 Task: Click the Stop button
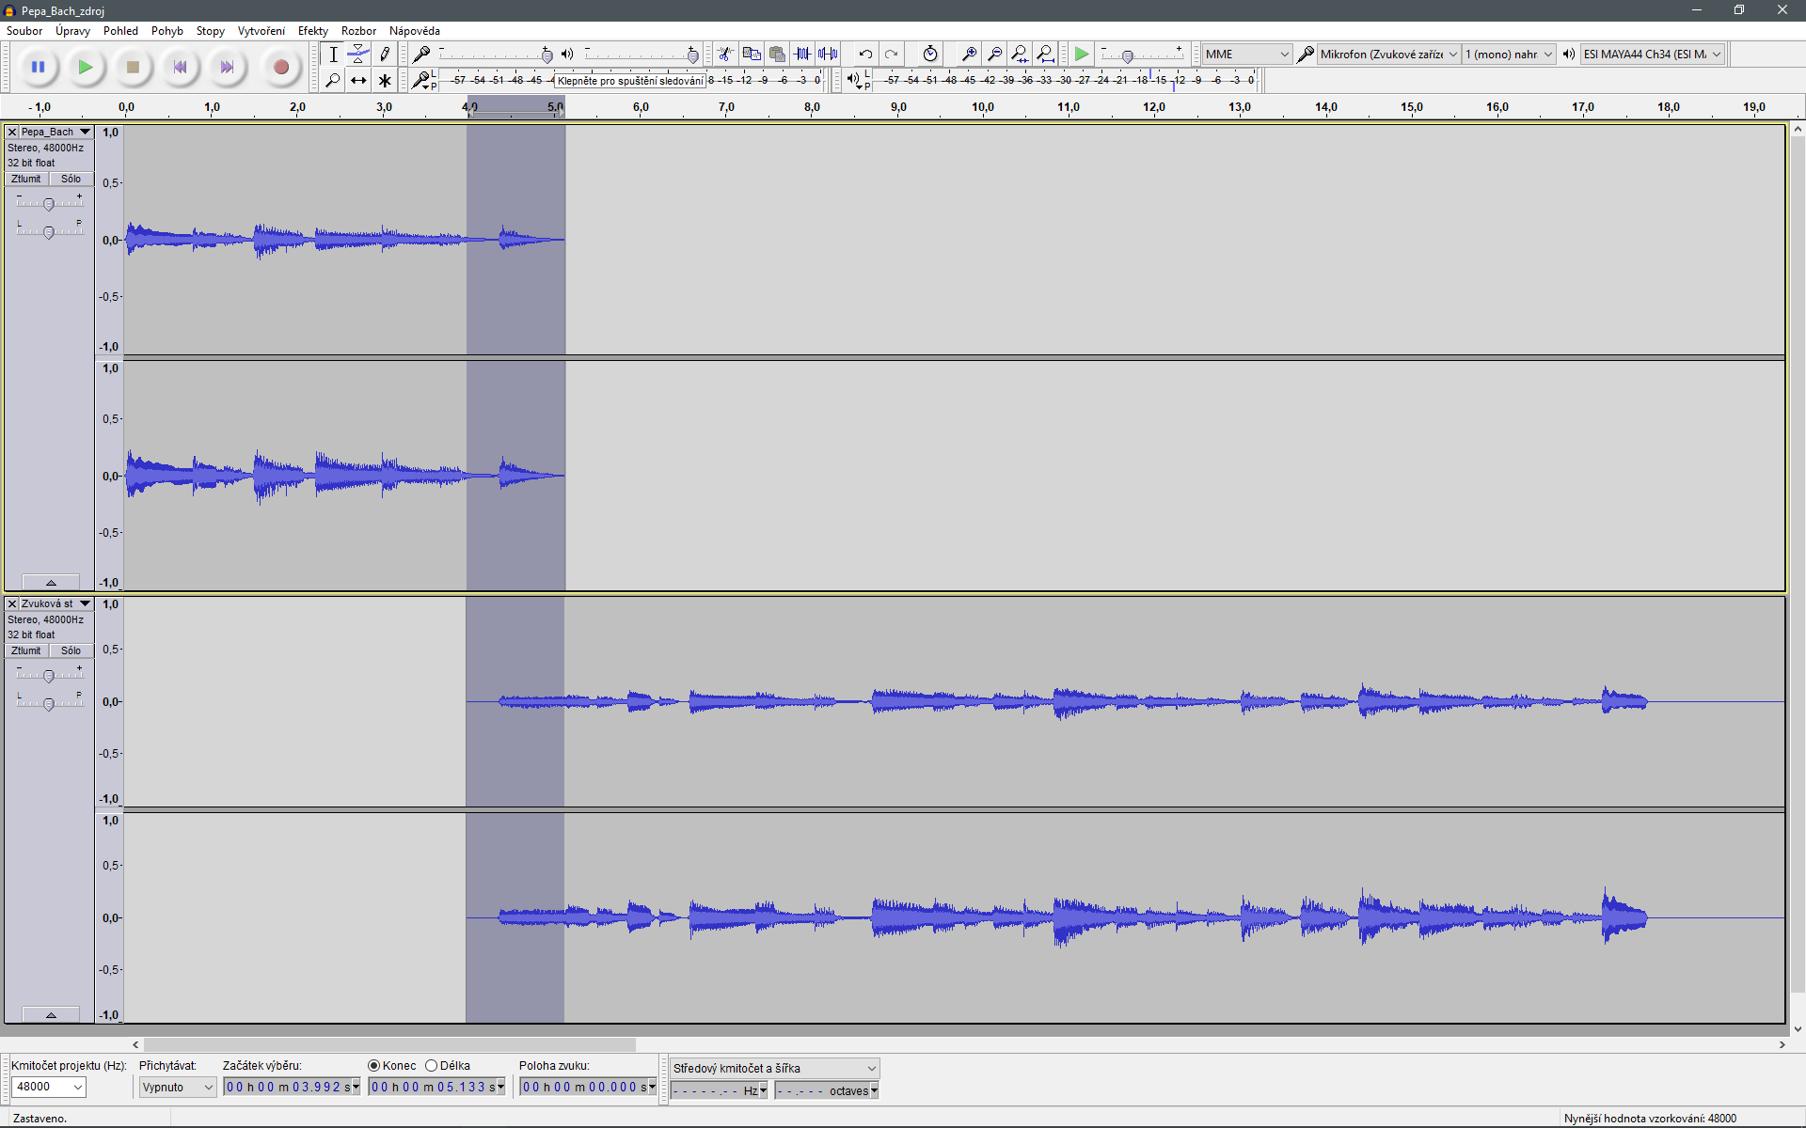point(133,67)
